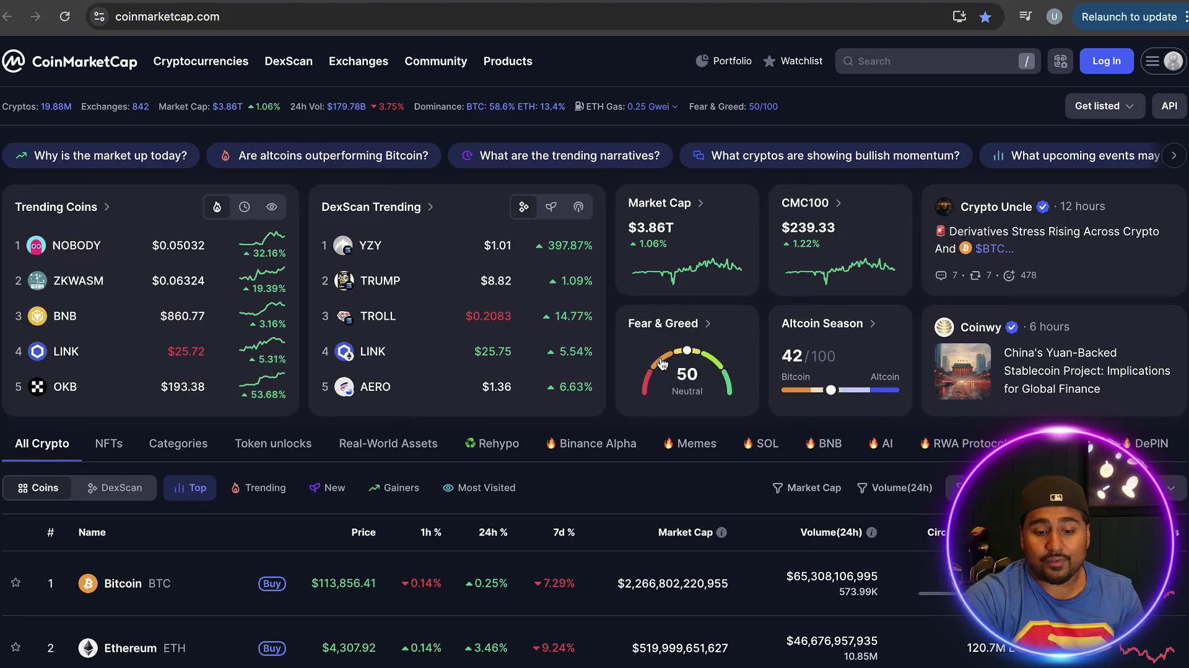Select Trending Coins clock recent icon

pyautogui.click(x=245, y=207)
